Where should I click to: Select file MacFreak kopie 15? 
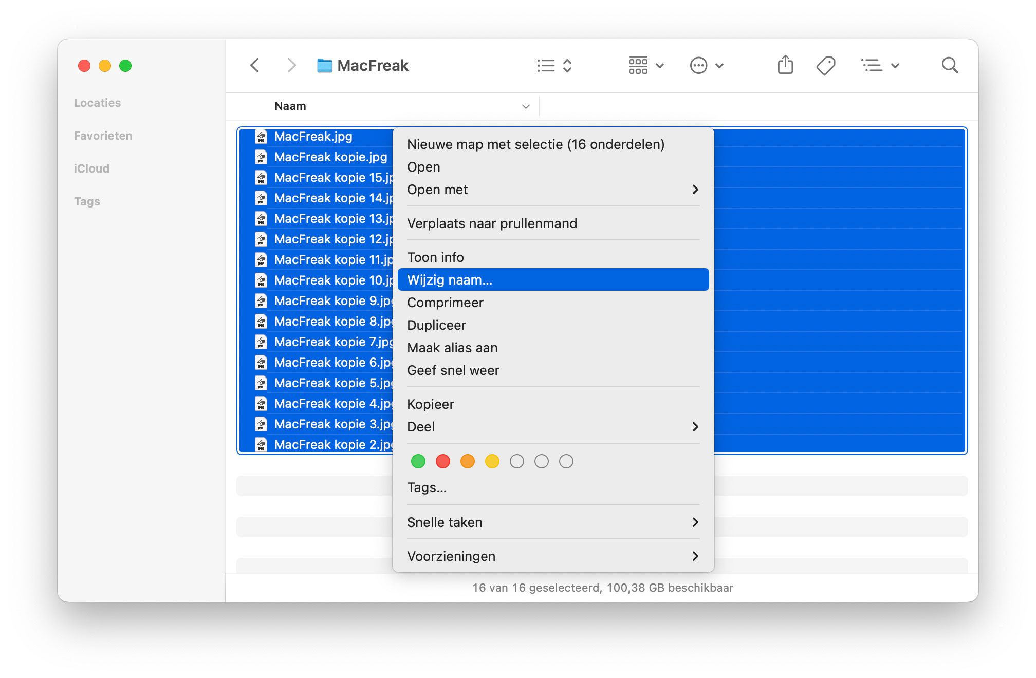[334, 178]
